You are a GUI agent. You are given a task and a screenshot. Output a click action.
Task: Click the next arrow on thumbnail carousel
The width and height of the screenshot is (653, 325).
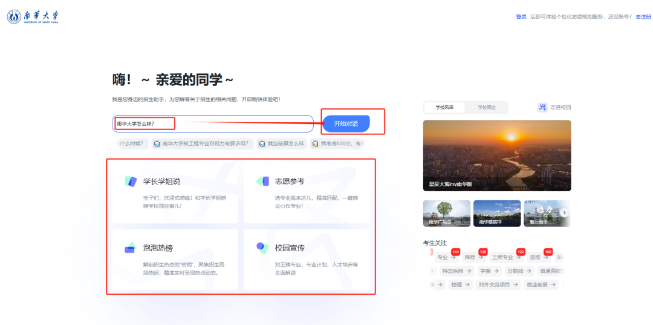(564, 213)
